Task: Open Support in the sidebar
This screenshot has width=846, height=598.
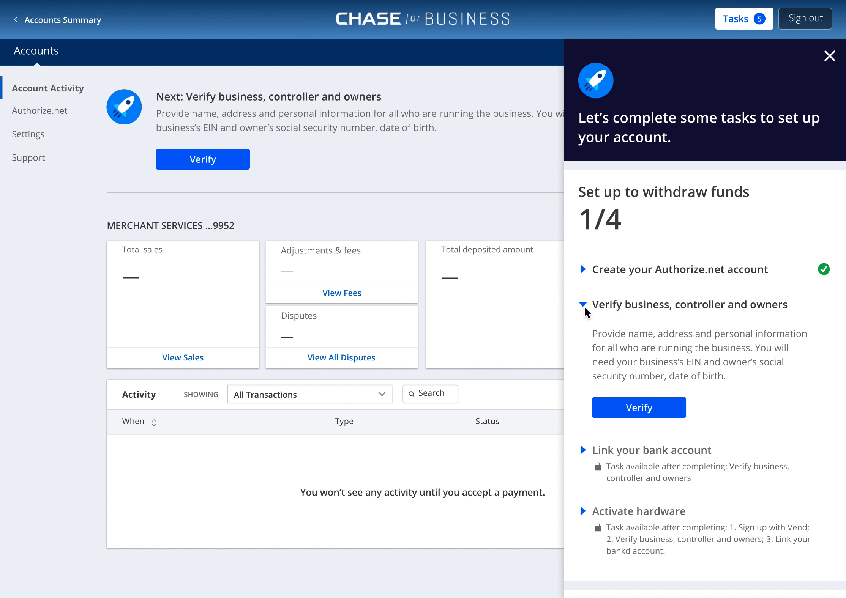Action: tap(28, 157)
